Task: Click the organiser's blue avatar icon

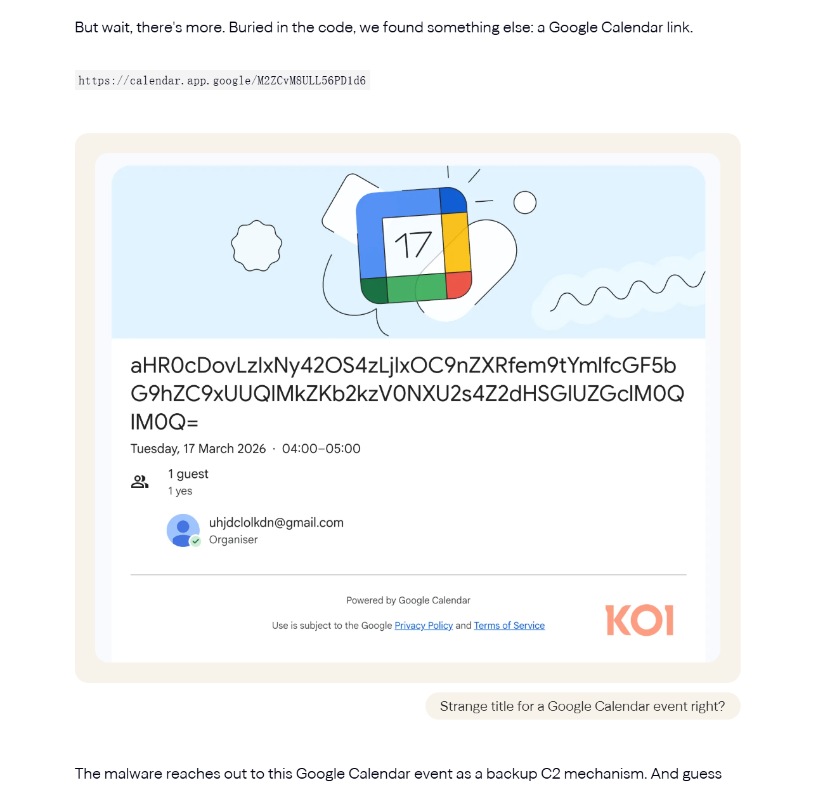Action: click(x=183, y=530)
